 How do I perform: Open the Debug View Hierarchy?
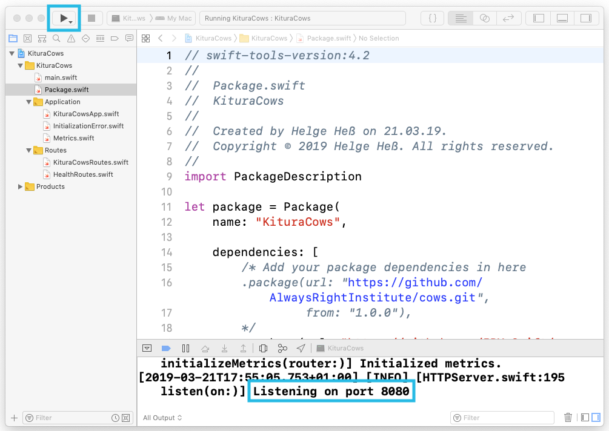(x=264, y=348)
